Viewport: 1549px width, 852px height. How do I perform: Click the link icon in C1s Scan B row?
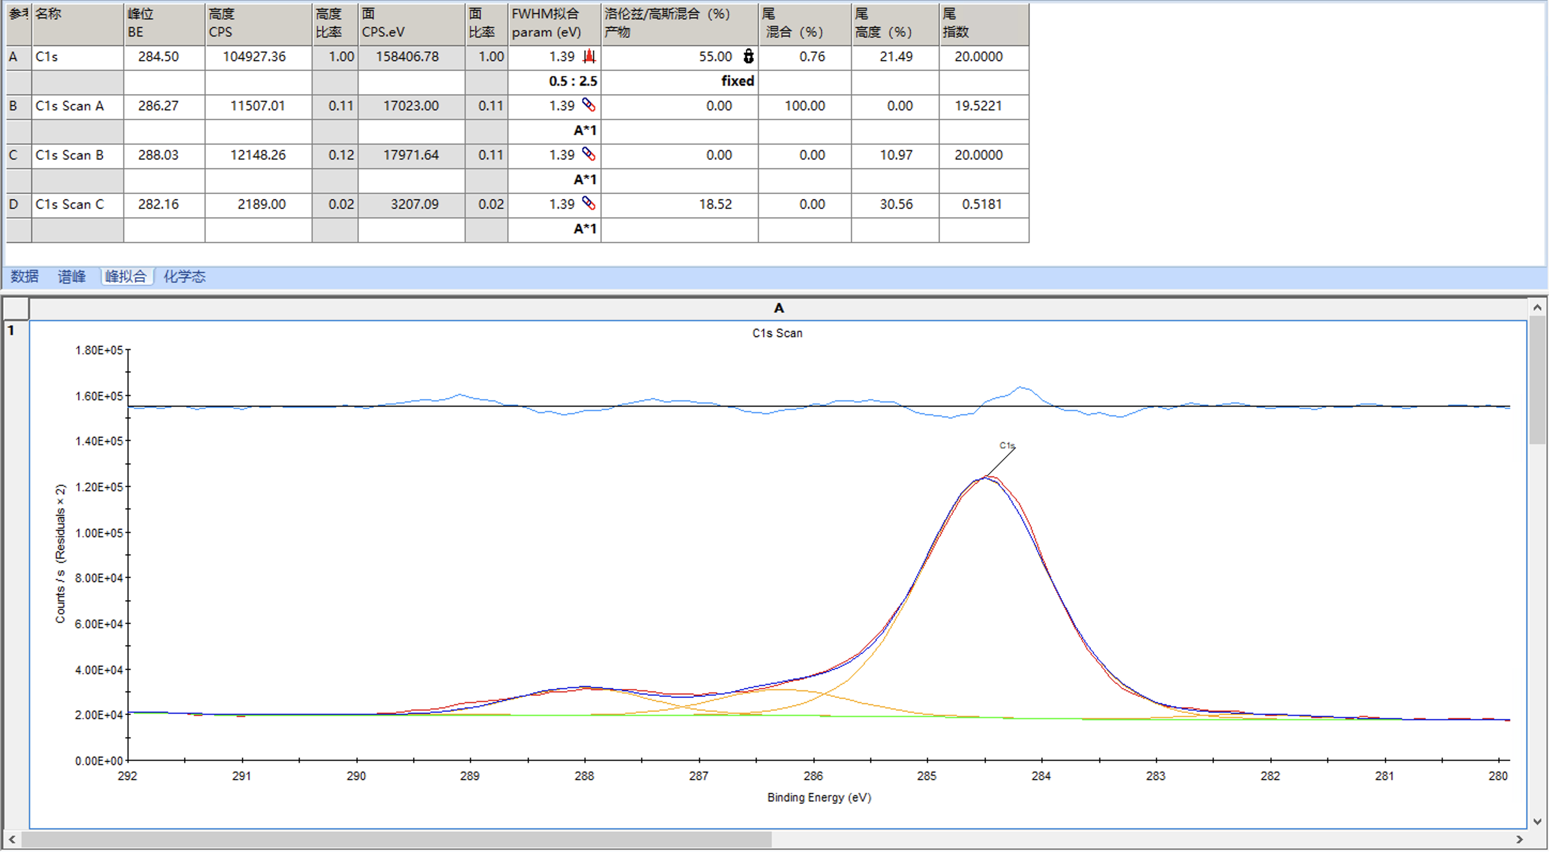589,155
